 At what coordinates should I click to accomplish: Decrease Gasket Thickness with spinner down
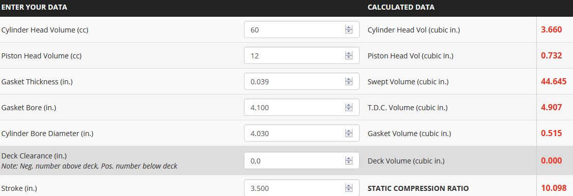click(x=348, y=83)
